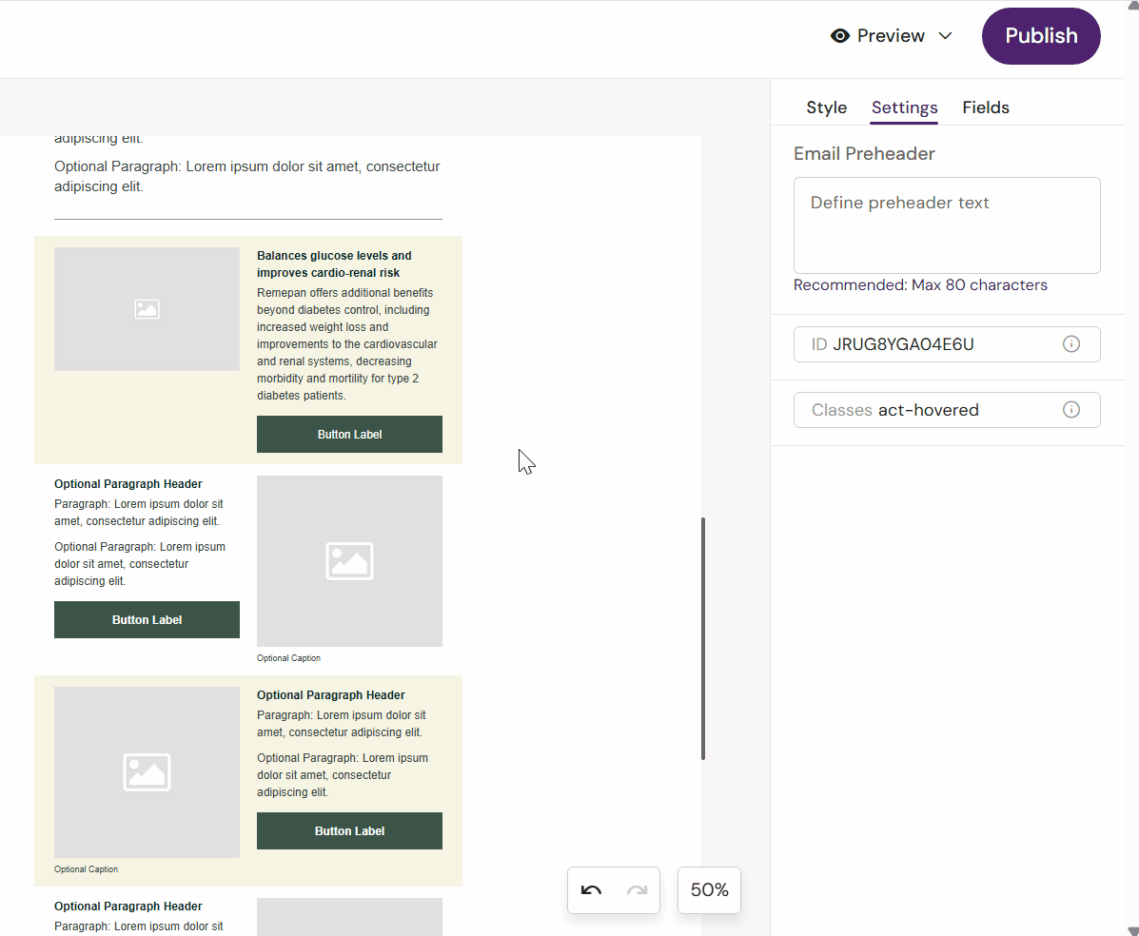Screen dimensions: 1139x936
Task: Click the bottom-left image placeholder icon
Action: pos(147,772)
